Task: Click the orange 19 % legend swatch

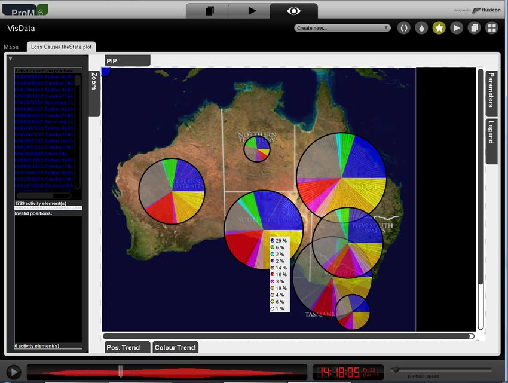Action: [x=273, y=288]
